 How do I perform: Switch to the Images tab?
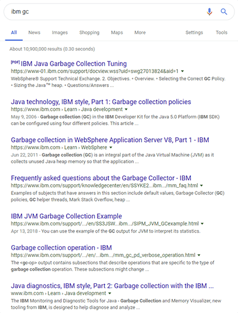tap(59, 33)
